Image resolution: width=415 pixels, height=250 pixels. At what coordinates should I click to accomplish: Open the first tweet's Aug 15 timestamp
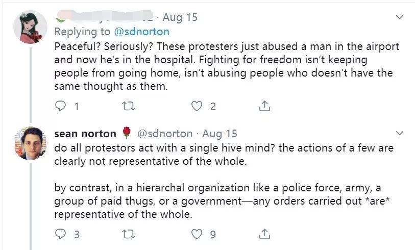180,17
